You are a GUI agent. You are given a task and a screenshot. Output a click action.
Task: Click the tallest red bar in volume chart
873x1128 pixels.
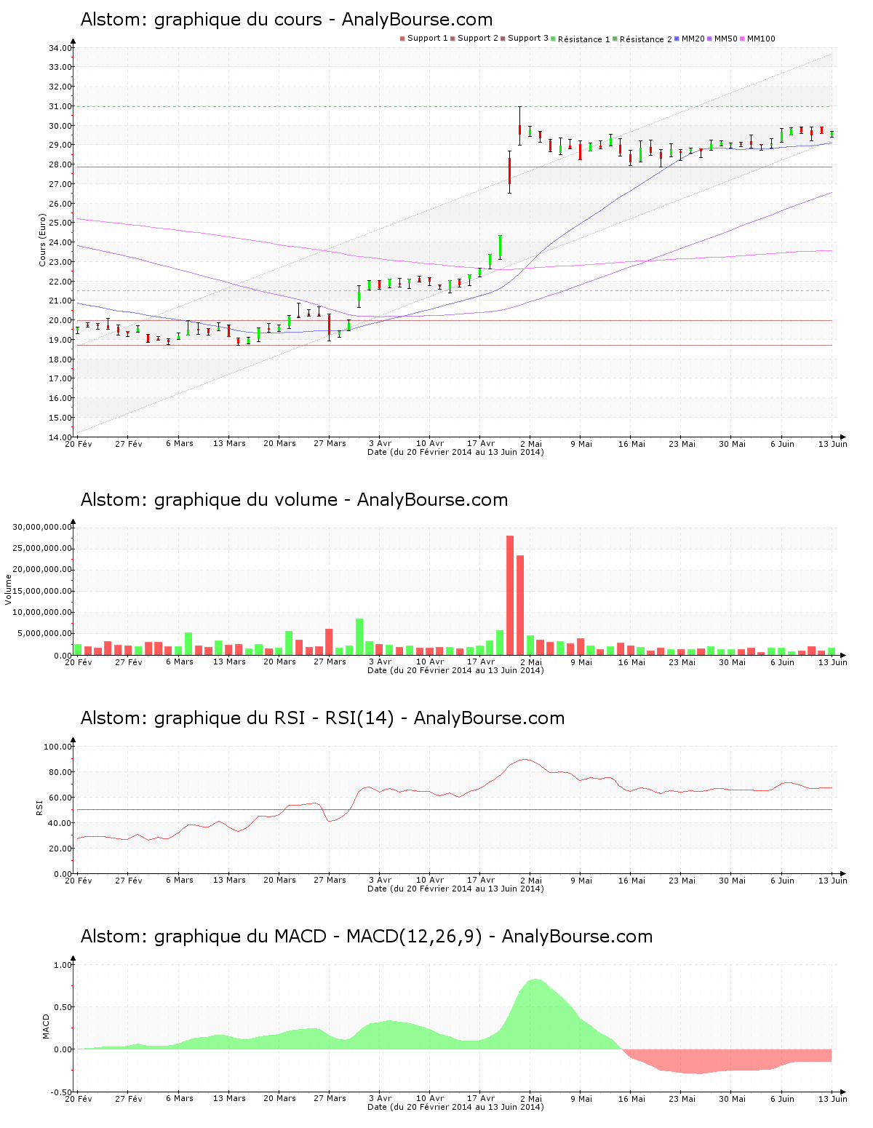click(x=510, y=595)
